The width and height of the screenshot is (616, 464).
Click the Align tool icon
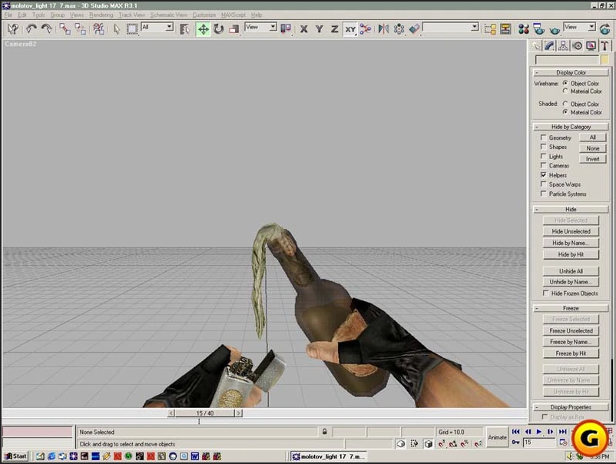pos(415,28)
